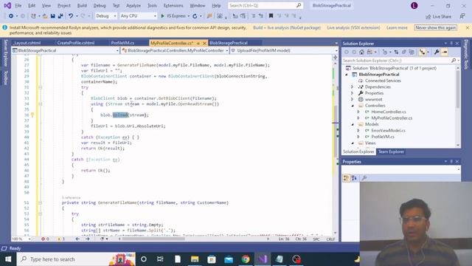
Task: Switch to the Team Explorer tab
Action: click(x=391, y=151)
